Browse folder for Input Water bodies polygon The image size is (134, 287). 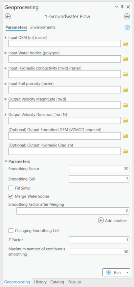click(125, 59)
